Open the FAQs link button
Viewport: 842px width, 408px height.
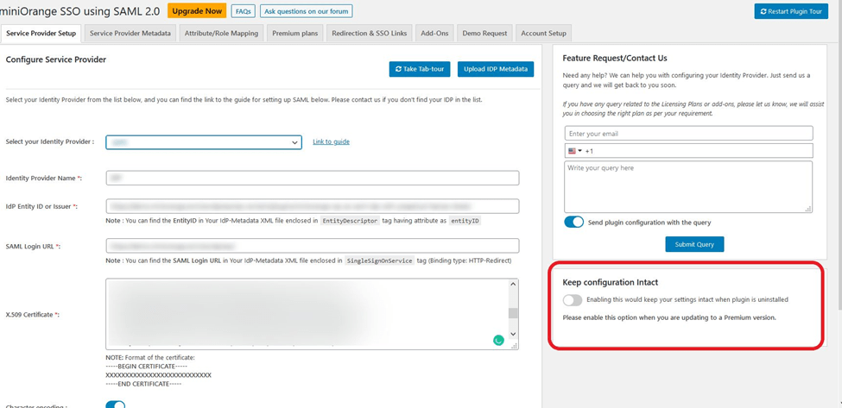(x=244, y=10)
